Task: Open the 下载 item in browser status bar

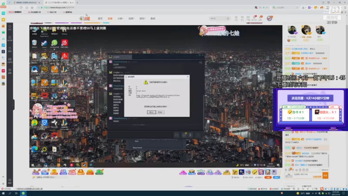Action: [x=315, y=189]
